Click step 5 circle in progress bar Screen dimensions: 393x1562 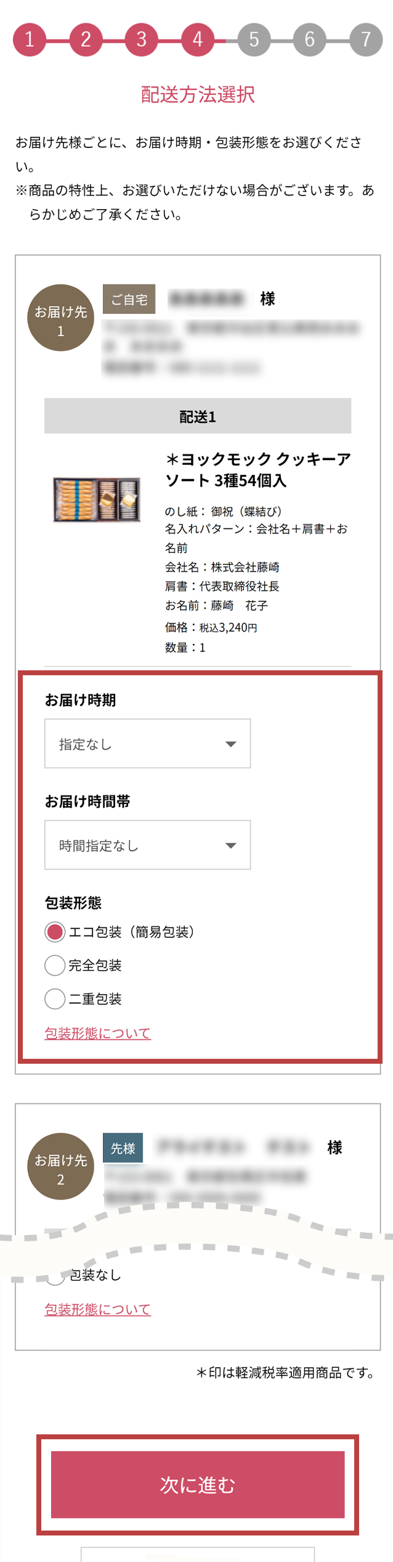coord(254,39)
